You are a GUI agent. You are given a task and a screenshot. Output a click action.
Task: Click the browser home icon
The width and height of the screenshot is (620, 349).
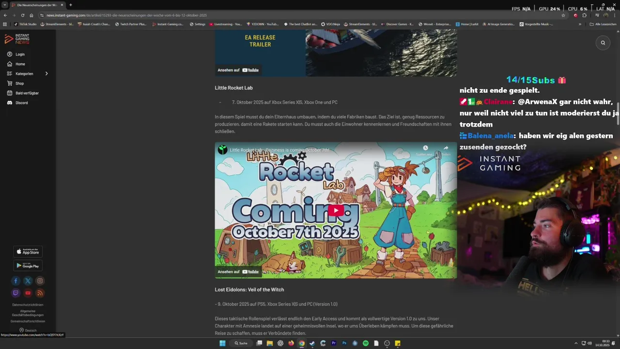tap(31, 15)
